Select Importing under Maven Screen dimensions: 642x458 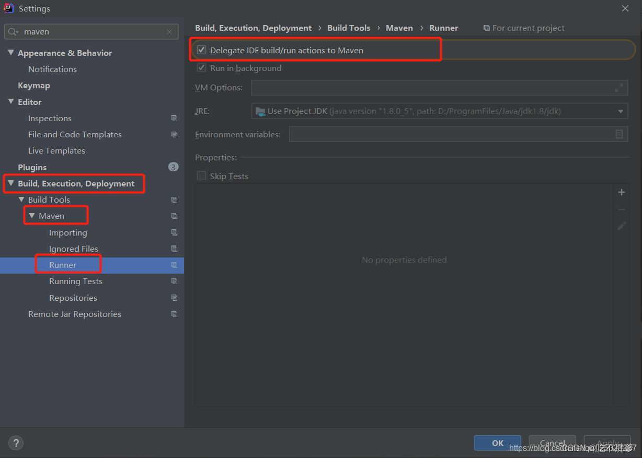tap(68, 233)
